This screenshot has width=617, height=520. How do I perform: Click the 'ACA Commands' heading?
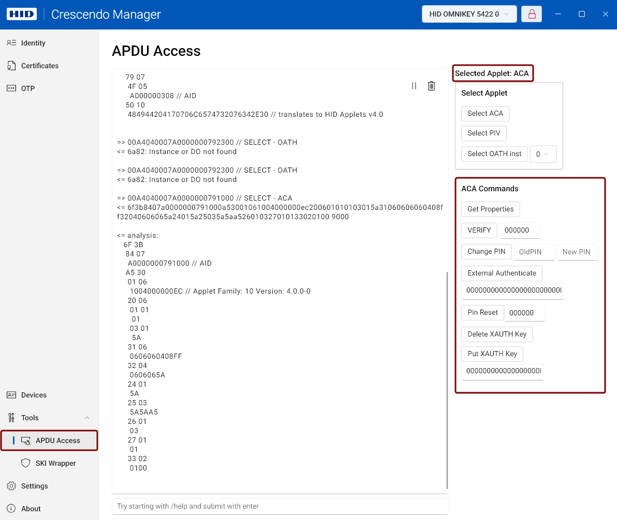[490, 189]
